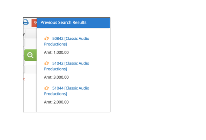
Task: Focus the partial input field above green button
Action: (24, 43)
